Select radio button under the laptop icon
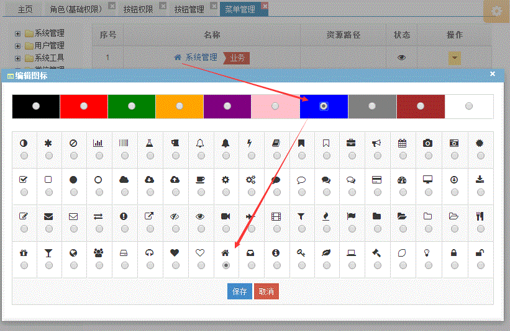This screenshot has width=510, height=331. click(352, 265)
